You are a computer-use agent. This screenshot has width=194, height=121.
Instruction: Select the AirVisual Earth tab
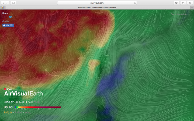(x=97, y=8)
